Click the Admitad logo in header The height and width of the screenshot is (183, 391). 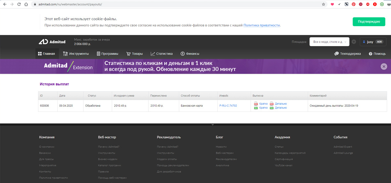(x=52, y=42)
